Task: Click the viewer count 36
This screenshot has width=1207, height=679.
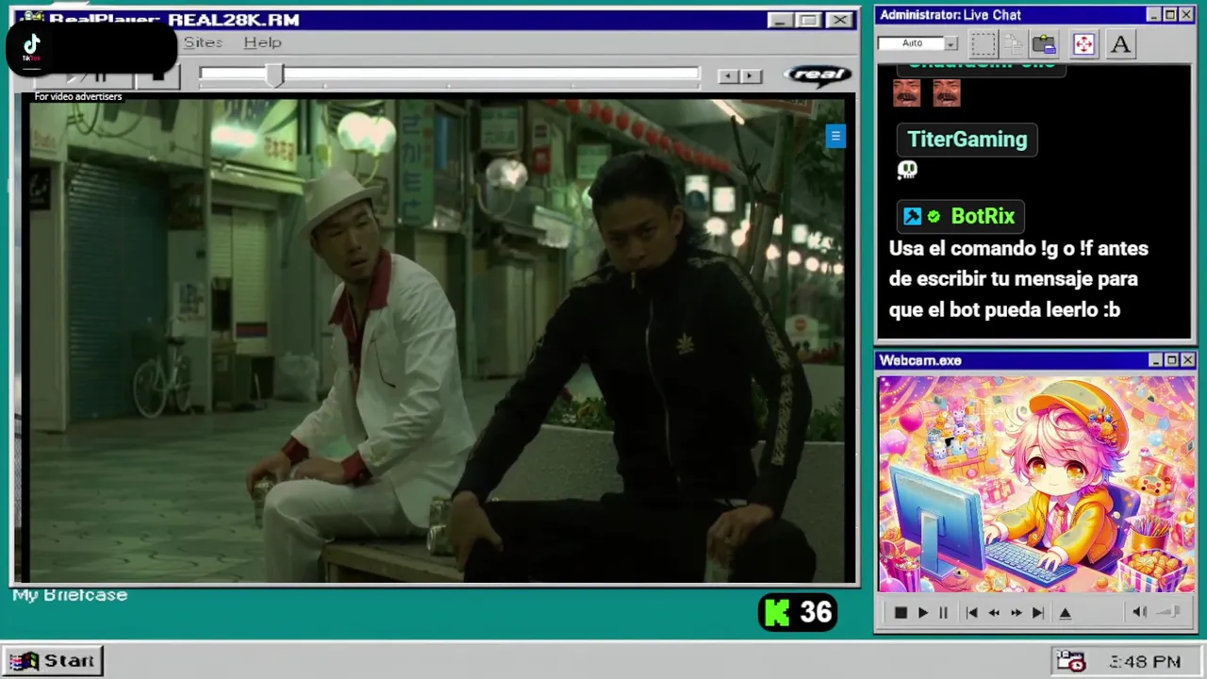Action: (816, 613)
